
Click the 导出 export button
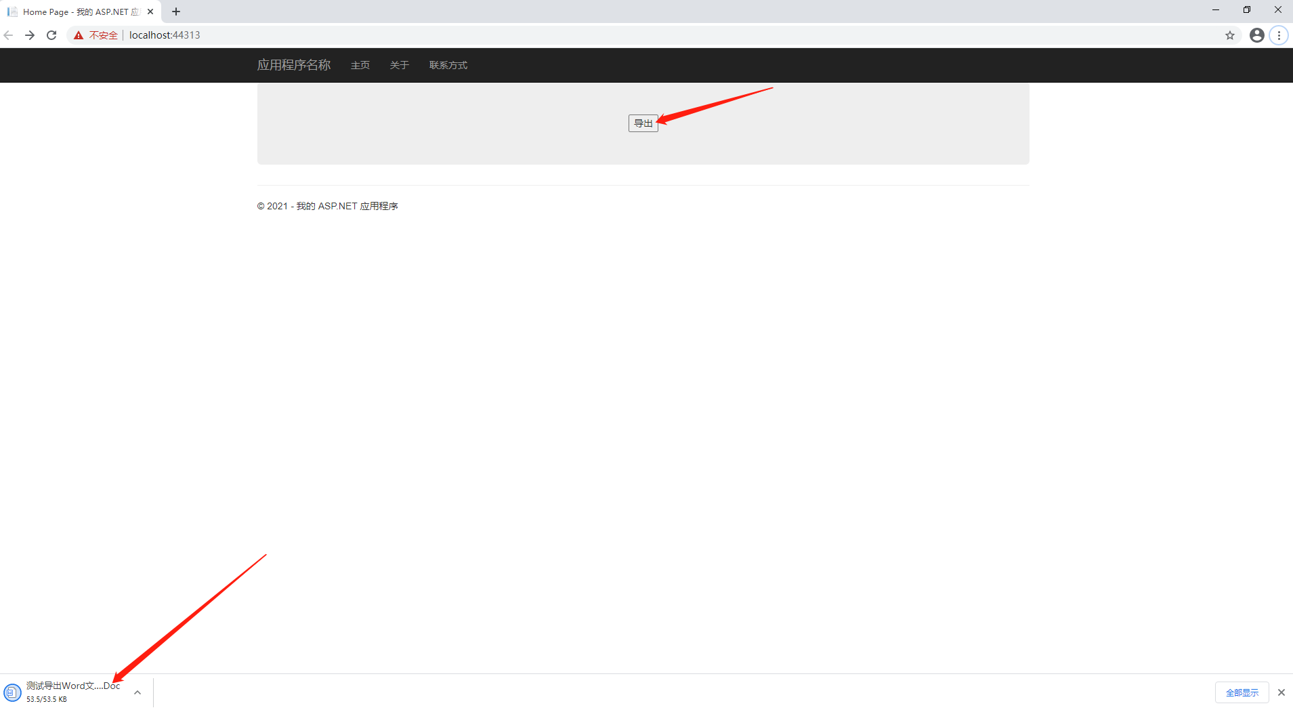click(x=643, y=123)
